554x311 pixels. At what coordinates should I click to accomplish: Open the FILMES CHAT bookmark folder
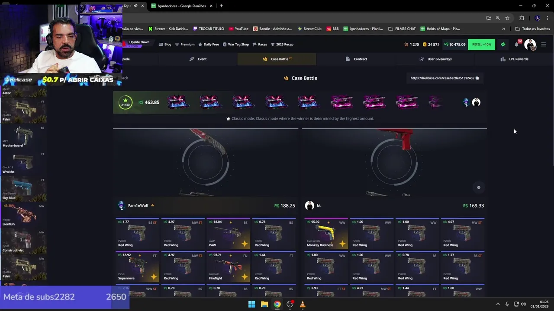402,29
